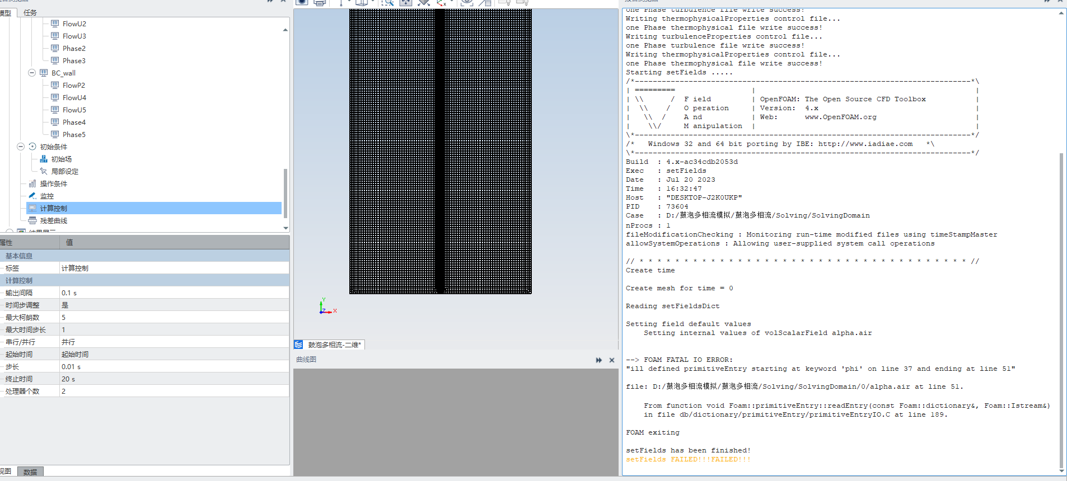Image resolution: width=1067 pixels, height=481 pixels.
Task: Click the 局部设定 pin icon
Action: [x=44, y=171]
